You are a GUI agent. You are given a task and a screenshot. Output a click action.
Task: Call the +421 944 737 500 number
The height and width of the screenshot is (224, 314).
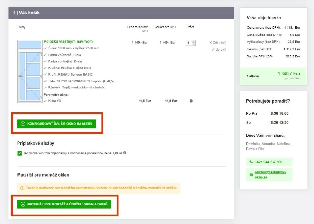(x=268, y=162)
